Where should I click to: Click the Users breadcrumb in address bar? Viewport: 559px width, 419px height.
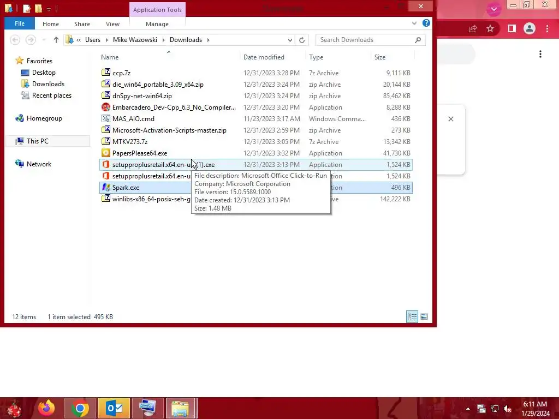(x=93, y=40)
